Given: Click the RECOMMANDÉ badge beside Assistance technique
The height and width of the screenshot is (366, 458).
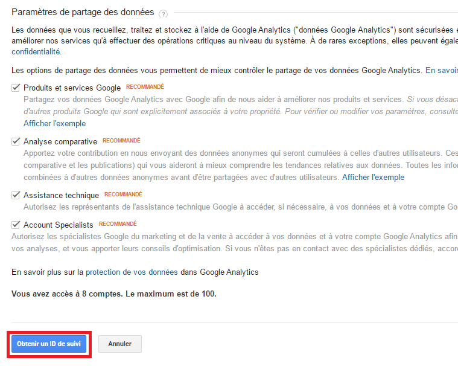Looking at the screenshot, I should point(123,194).
